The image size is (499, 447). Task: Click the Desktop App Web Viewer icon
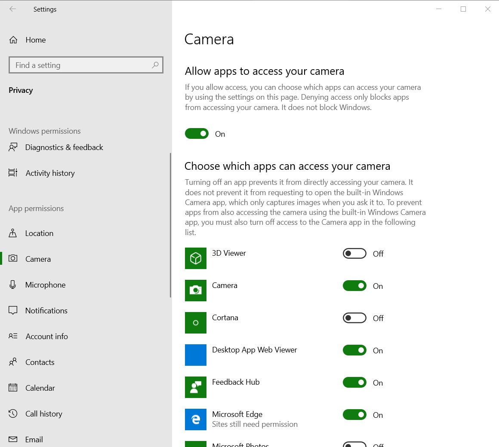(196, 355)
